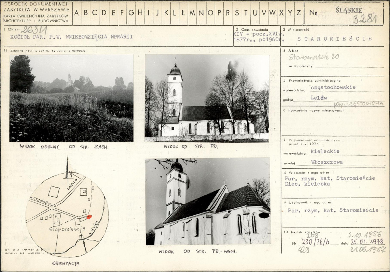The width and height of the screenshot is (390, 272).
Task: Click the 'nr hipoteczny' field line
Action: (336, 67)
